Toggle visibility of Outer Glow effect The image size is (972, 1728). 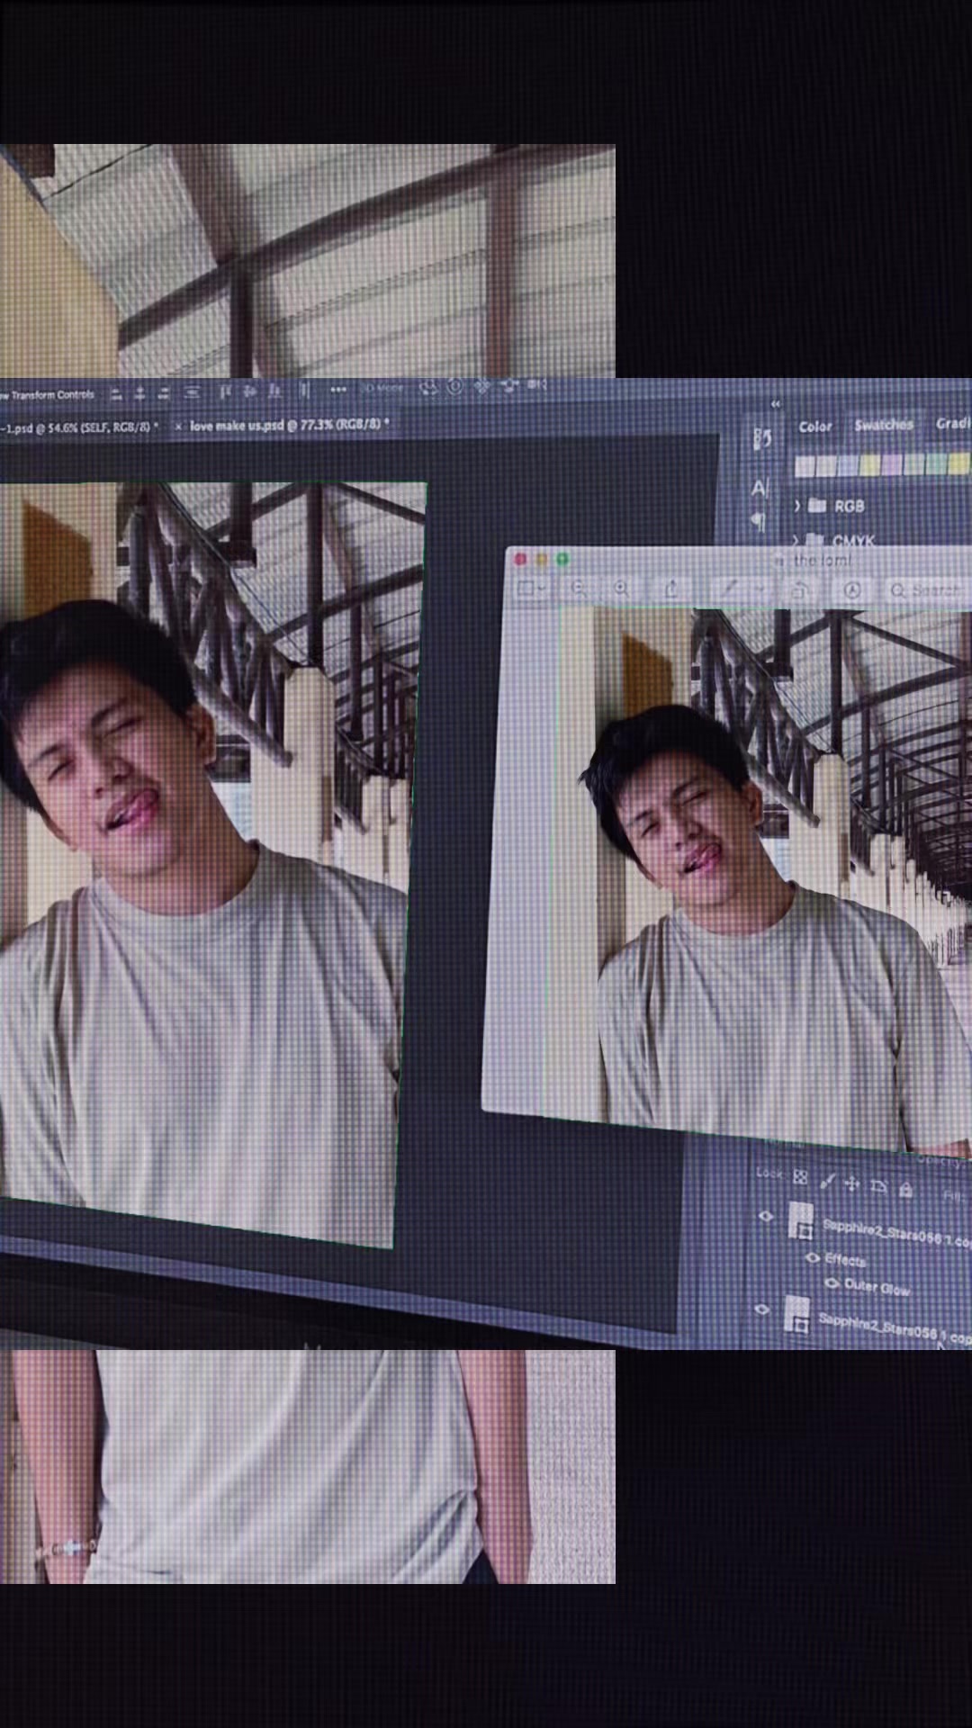click(832, 1283)
